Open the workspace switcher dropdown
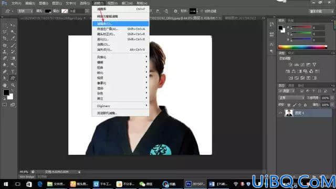Viewport: 336px width, 189px height. click(321, 11)
